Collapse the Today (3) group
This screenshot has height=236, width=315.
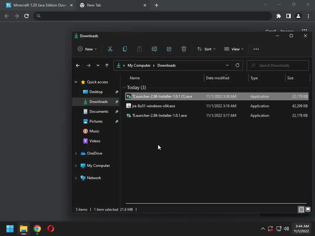(124, 88)
